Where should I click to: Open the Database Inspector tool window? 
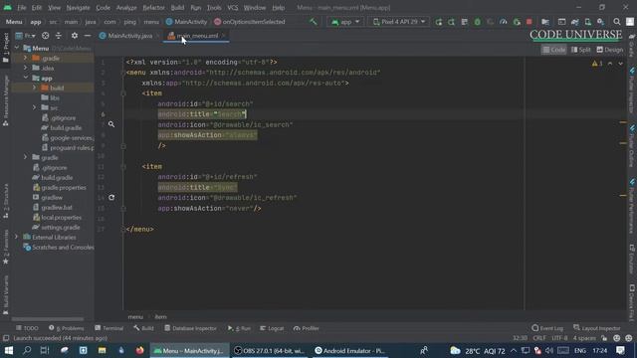pos(190,328)
